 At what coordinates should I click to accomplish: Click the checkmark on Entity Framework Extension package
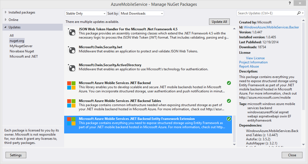point(229,119)
